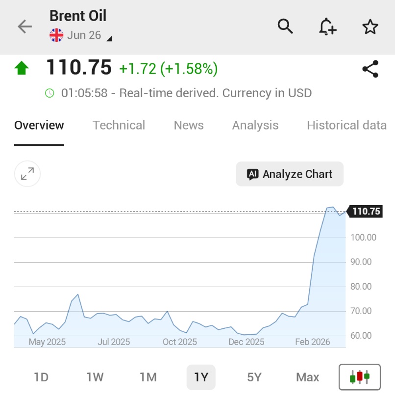
Task: Switch to candlestick chart view
Action: (x=359, y=377)
